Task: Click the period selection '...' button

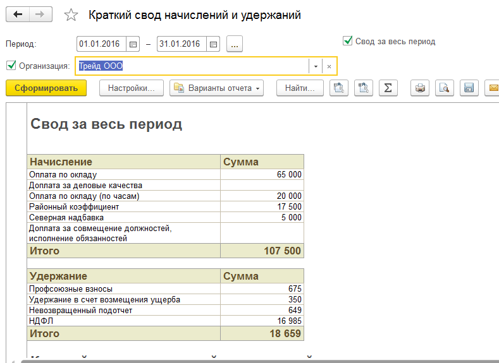Action: click(x=235, y=44)
